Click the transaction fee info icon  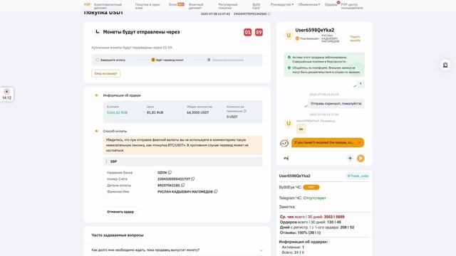(x=245, y=111)
